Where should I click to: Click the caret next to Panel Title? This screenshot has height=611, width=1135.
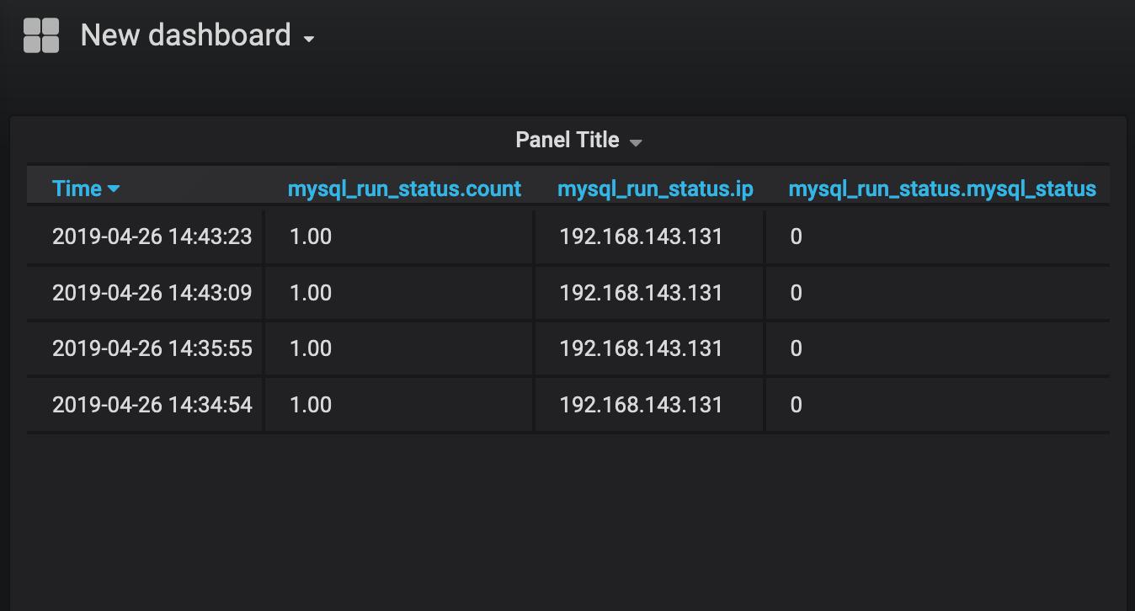636,143
